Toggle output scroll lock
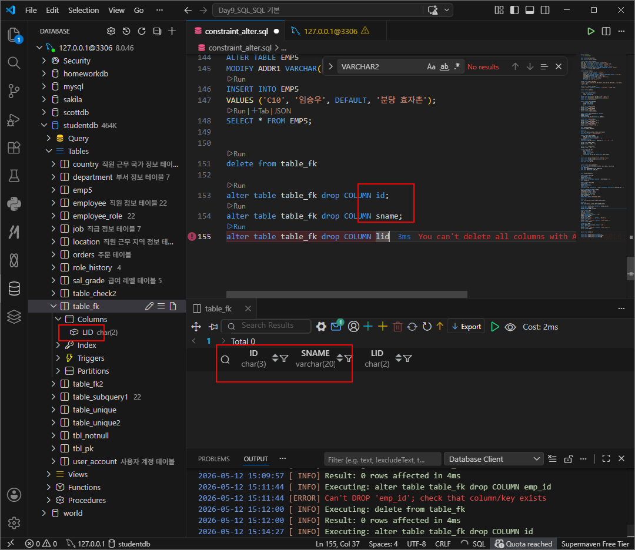The height and width of the screenshot is (550, 635). (569, 458)
